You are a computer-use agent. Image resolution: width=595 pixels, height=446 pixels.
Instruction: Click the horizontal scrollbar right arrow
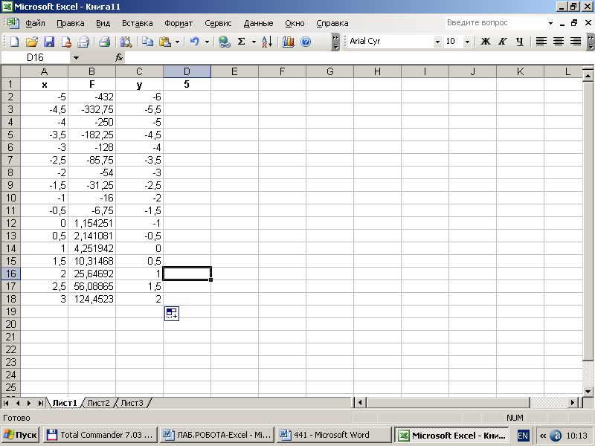[573, 402]
